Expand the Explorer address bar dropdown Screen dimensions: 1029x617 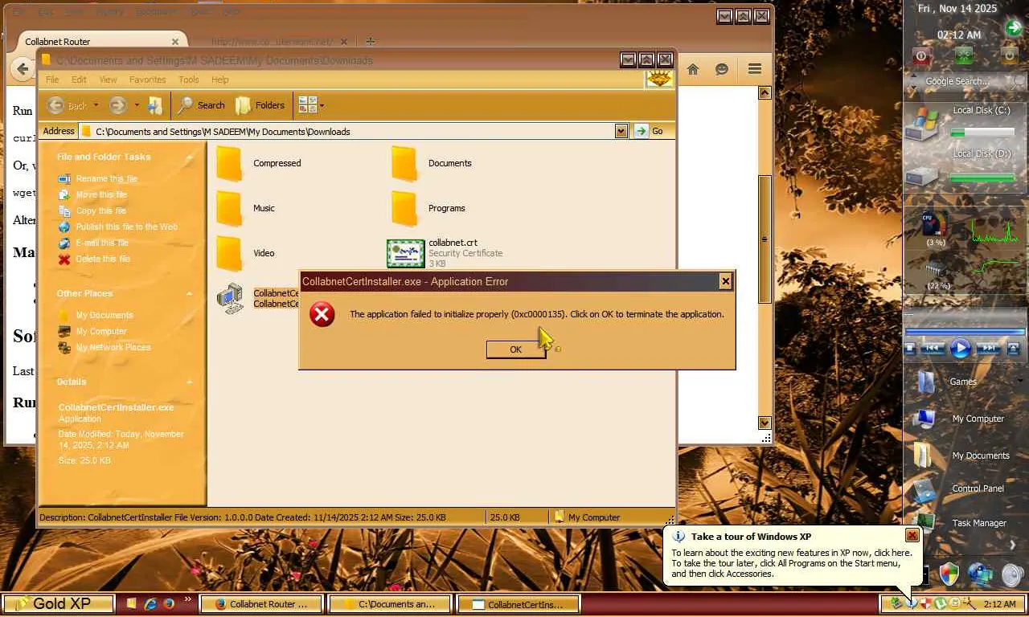[621, 131]
